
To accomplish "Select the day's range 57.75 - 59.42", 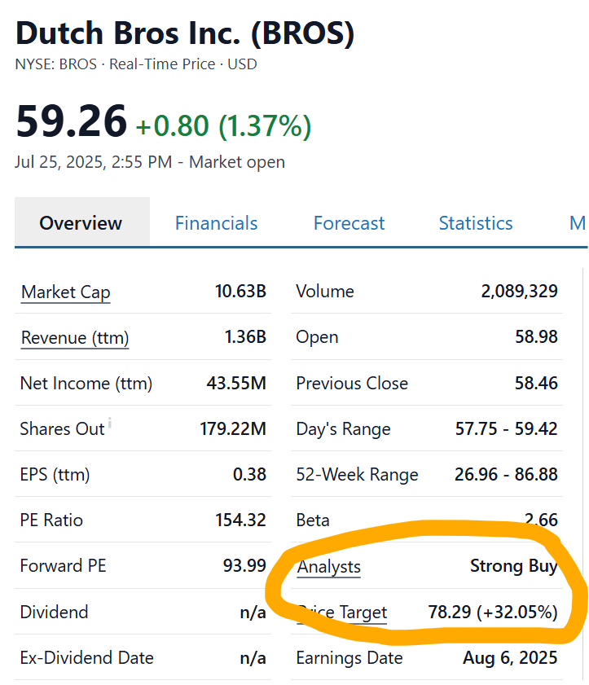I will [507, 429].
